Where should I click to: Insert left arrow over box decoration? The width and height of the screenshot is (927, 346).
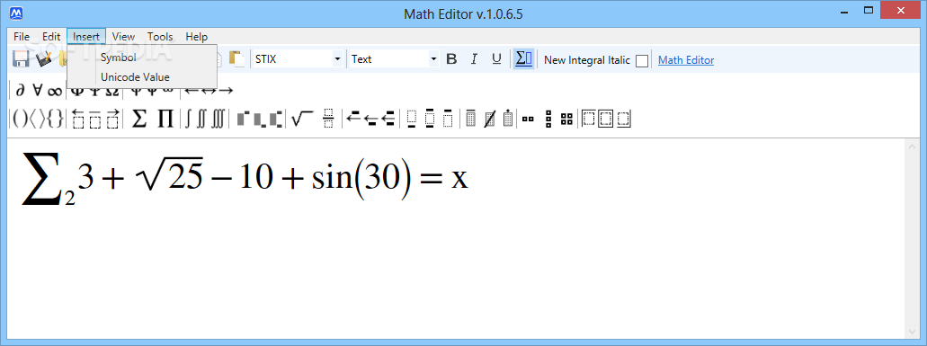[x=78, y=120]
